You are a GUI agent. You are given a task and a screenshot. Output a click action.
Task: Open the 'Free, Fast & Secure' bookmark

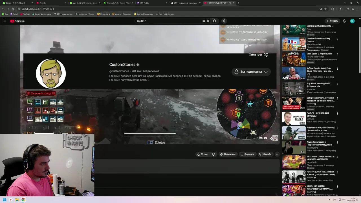point(165,14)
